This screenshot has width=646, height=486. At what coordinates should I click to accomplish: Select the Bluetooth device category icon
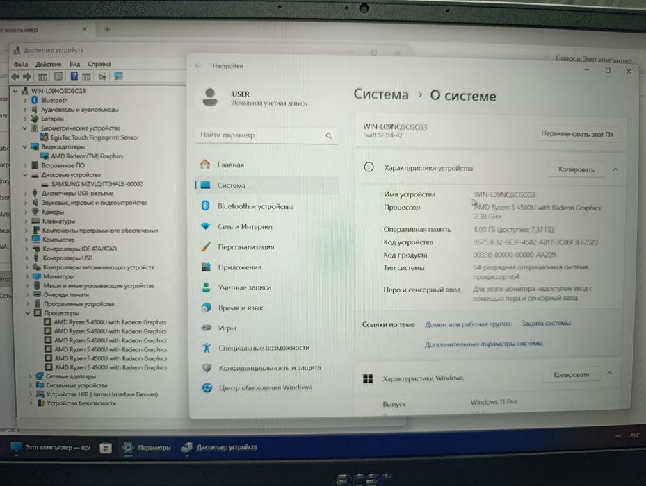coord(35,100)
